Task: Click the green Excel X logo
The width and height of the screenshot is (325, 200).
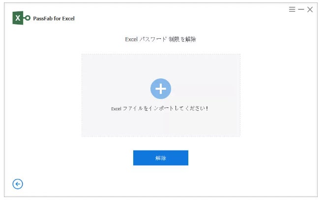Action: pos(18,18)
